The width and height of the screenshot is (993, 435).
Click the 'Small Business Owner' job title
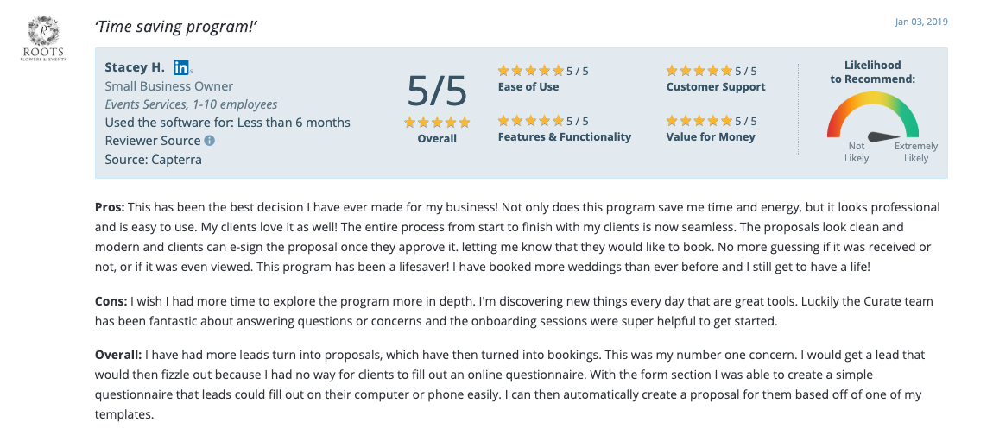169,86
